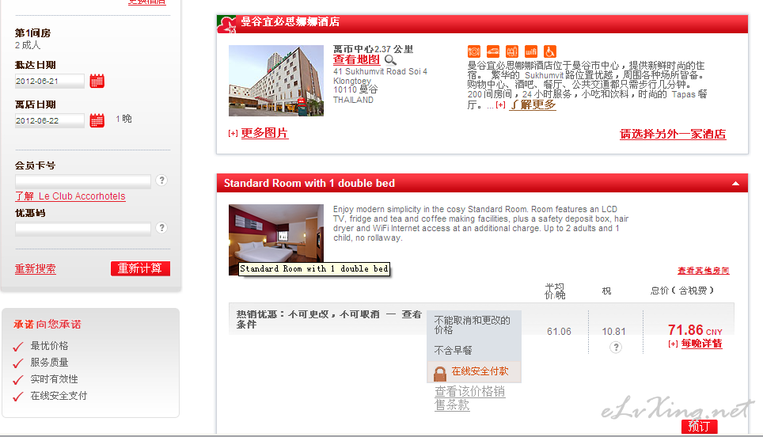Open the departure date calendar icon
The image size is (763, 437).
coord(97,120)
